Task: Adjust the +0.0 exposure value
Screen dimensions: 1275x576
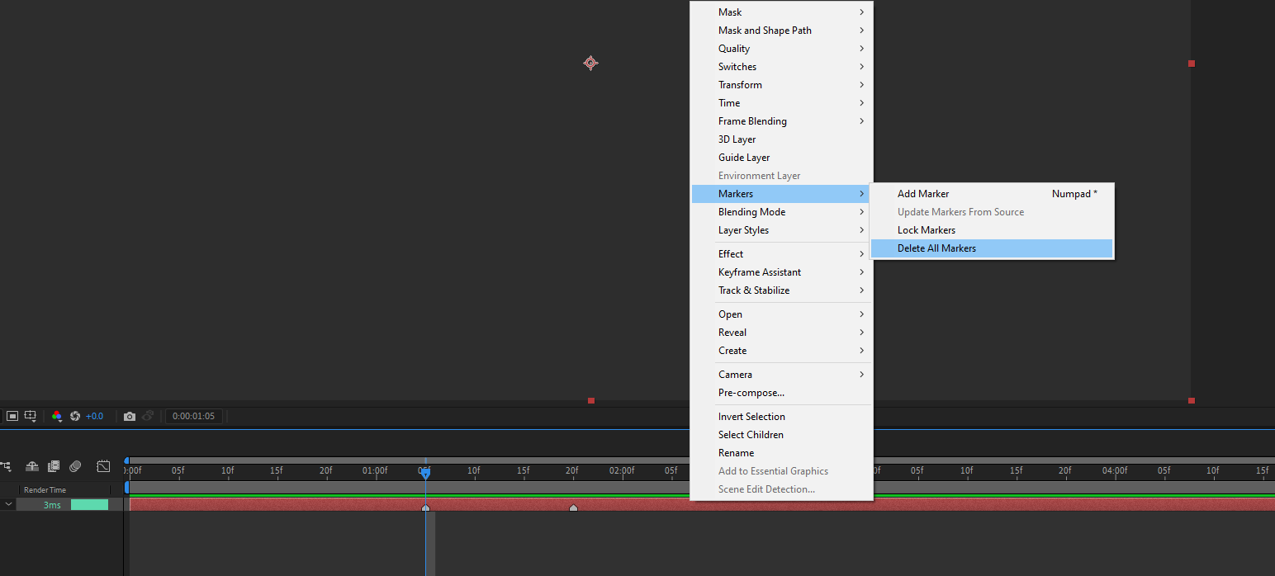Action: [94, 416]
